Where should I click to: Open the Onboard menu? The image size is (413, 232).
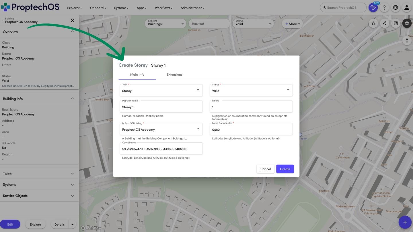(98, 8)
